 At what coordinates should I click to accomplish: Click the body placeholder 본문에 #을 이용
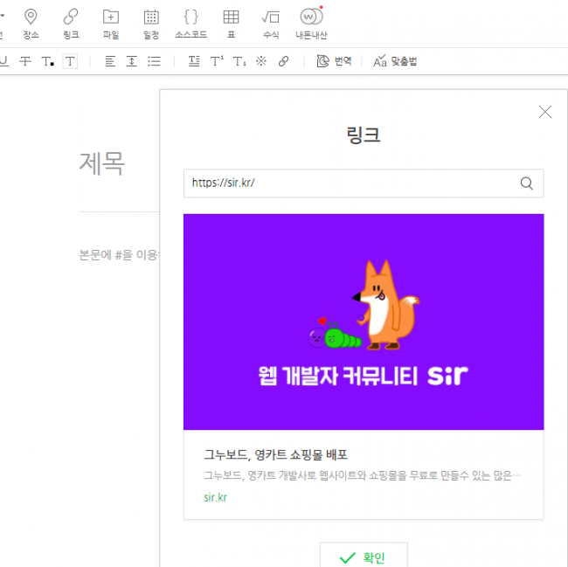click(x=119, y=255)
